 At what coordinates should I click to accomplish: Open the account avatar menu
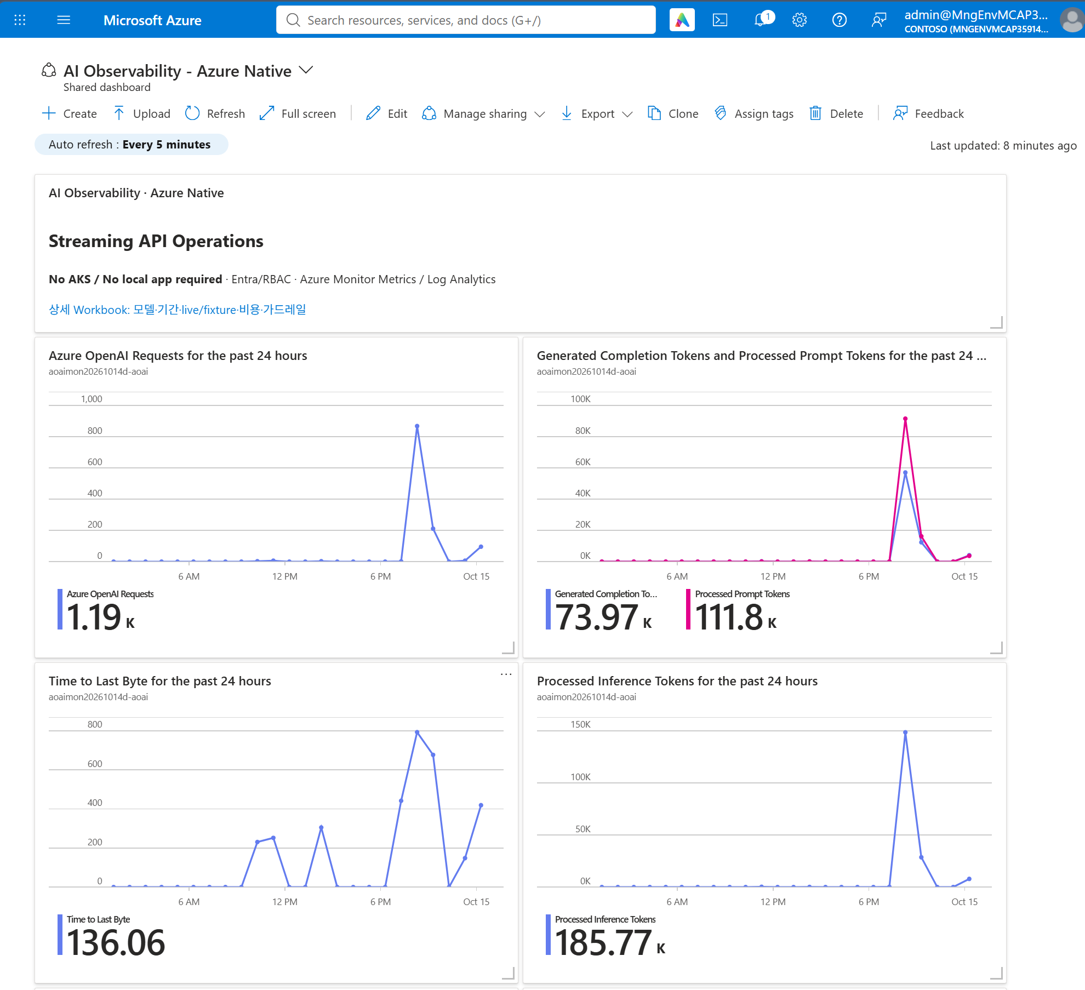coord(1072,20)
